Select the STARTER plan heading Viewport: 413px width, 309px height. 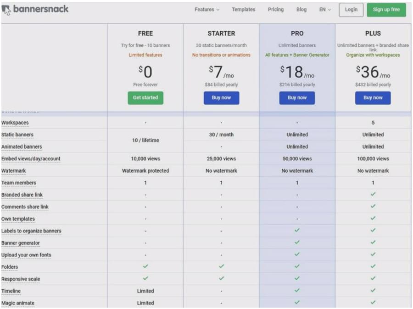click(x=221, y=33)
